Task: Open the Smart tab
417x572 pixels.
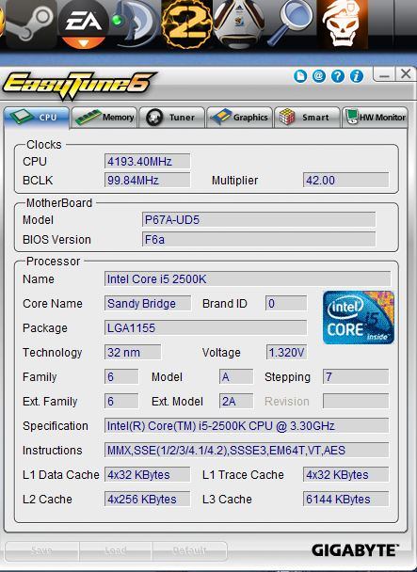Action: (307, 118)
